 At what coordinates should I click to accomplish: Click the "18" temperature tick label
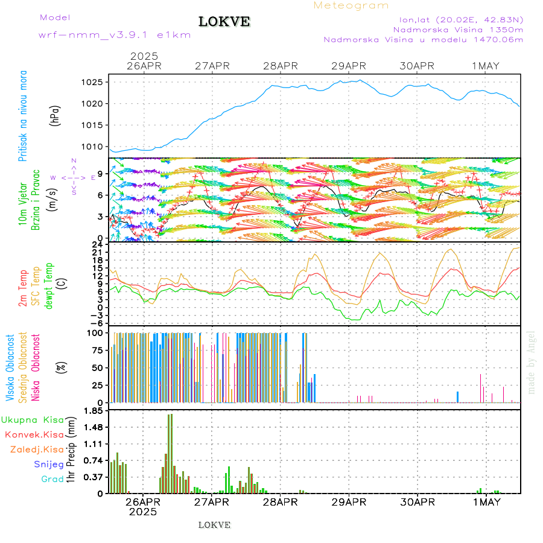click(x=98, y=261)
